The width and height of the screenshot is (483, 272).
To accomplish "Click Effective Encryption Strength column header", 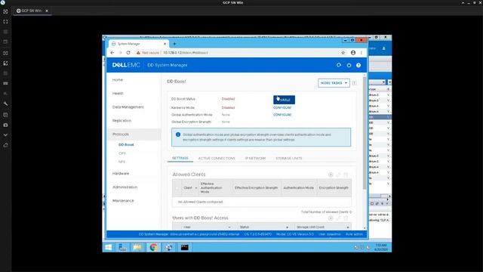I will point(257,188).
